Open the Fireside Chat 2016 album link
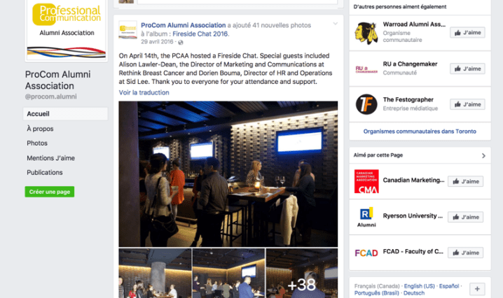This screenshot has height=298, width=503. (201, 34)
